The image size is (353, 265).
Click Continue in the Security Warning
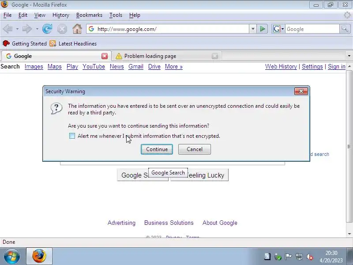click(157, 149)
